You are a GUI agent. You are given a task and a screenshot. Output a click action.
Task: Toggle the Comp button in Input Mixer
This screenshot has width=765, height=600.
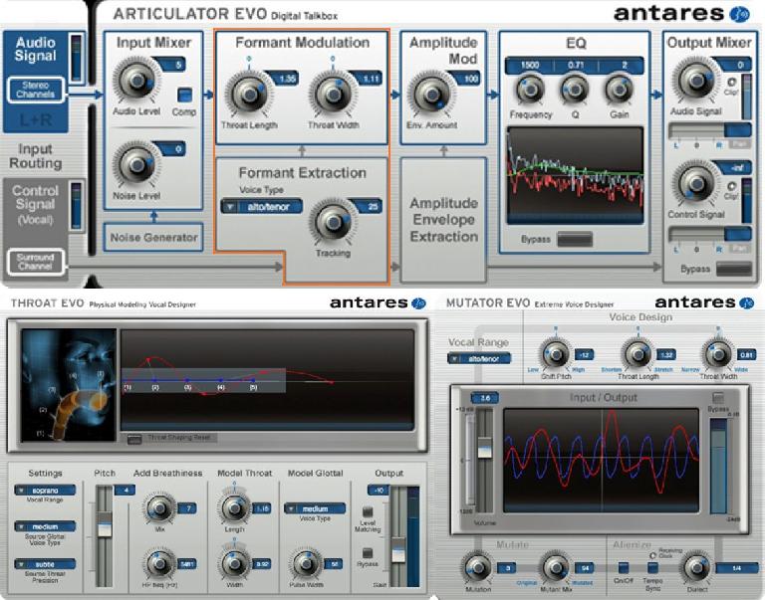tap(184, 96)
